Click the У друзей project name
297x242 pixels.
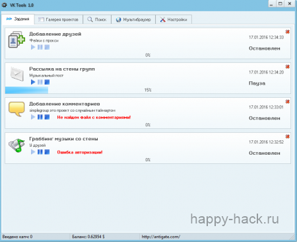[x=38, y=145]
